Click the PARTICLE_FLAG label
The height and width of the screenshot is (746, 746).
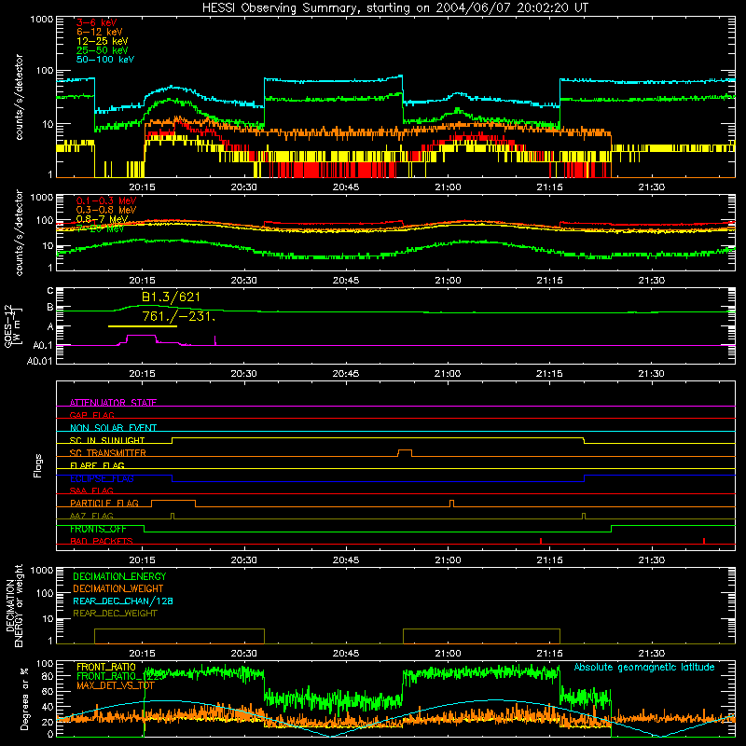pyautogui.click(x=104, y=504)
